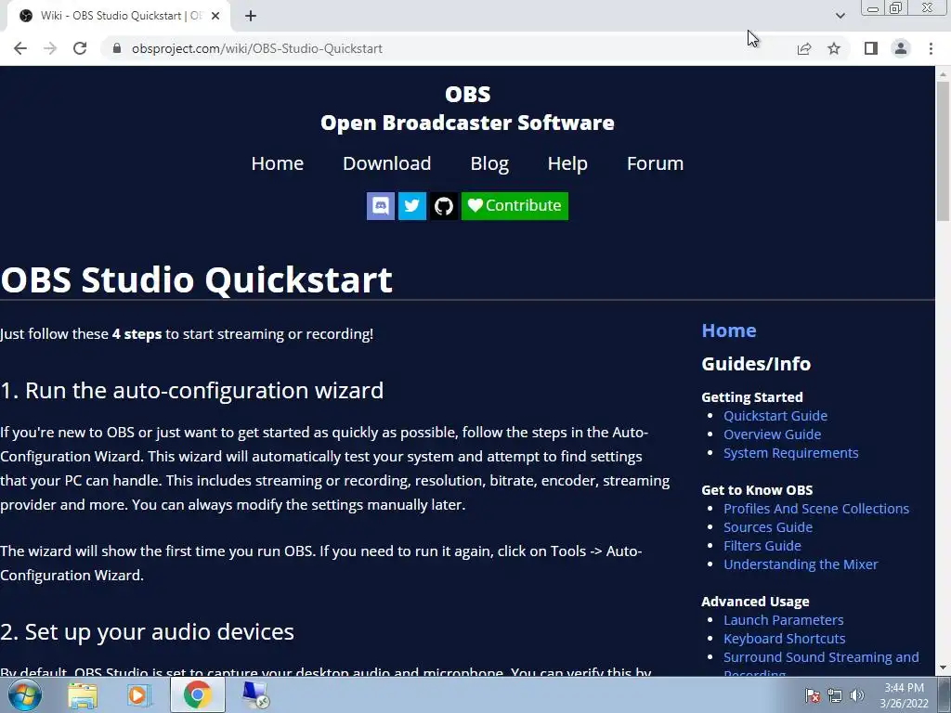The height and width of the screenshot is (713, 951).
Task: Open the Download navigation menu item
Action: coord(387,163)
